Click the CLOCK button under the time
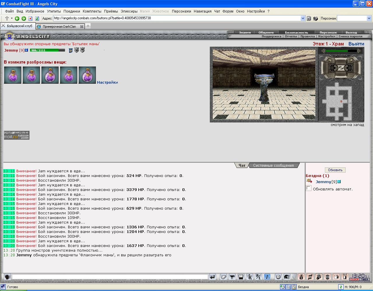The image size is (373, 291). pos(355,279)
